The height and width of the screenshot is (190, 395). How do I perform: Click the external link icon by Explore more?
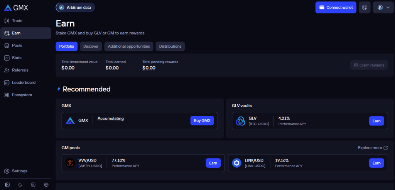pyautogui.click(x=385, y=148)
